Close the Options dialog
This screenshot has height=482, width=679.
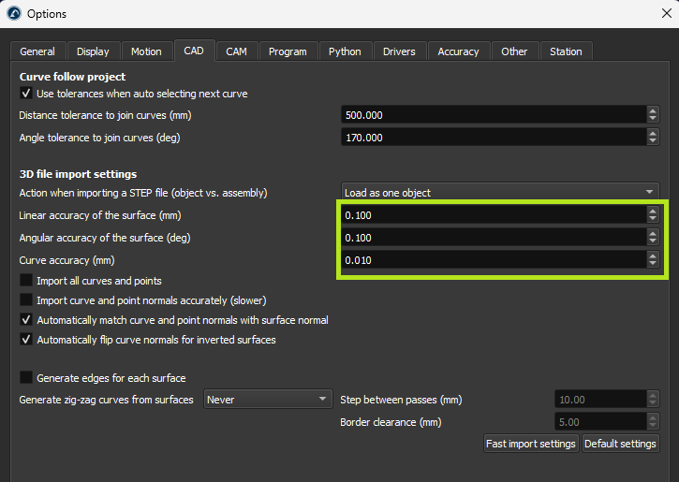pos(667,13)
